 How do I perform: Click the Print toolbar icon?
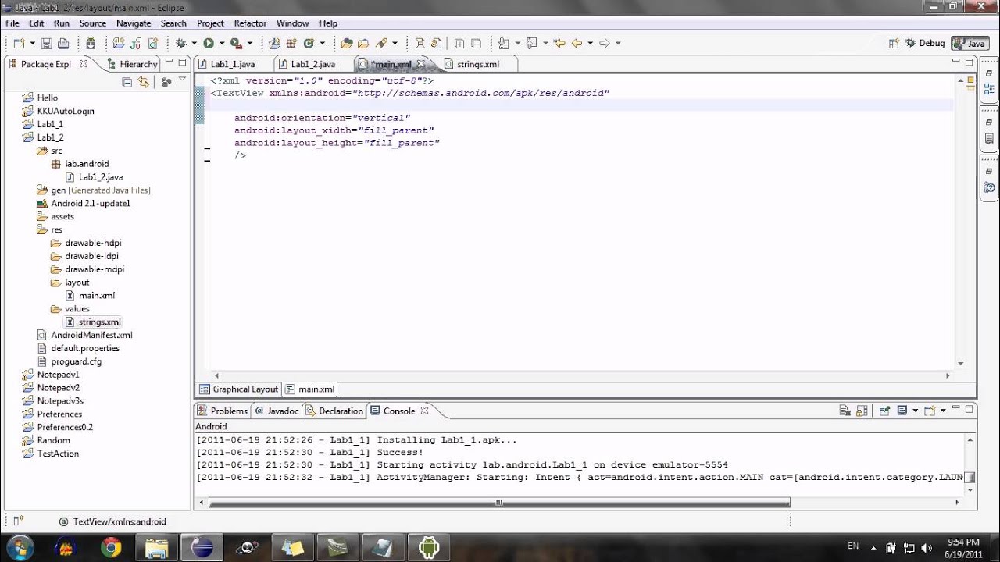[63, 44]
